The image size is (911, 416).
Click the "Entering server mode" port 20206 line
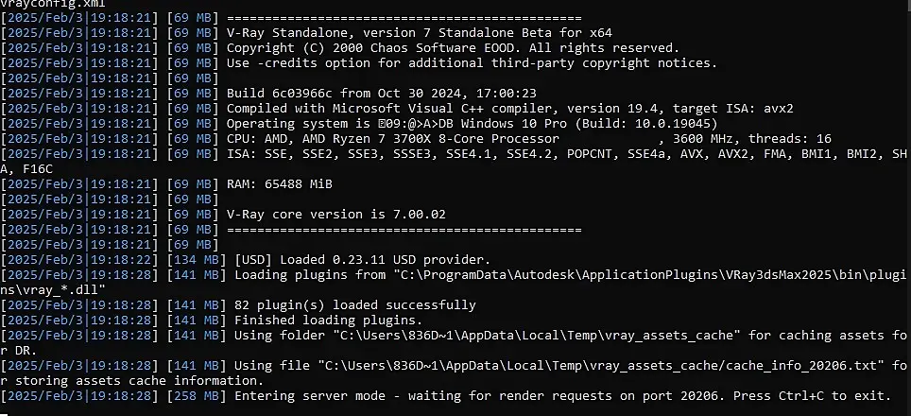562,395
